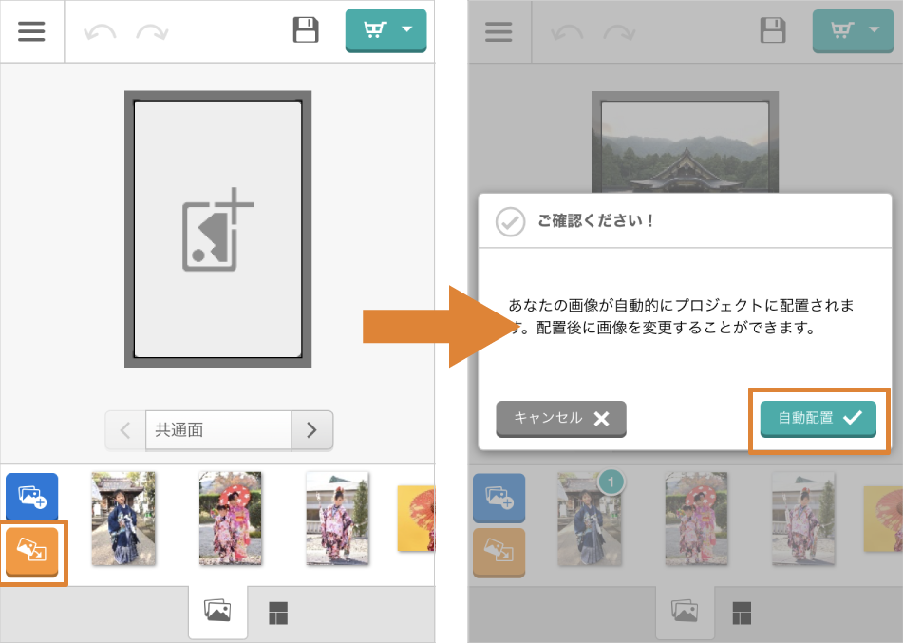
Task: Click キャンセル button in dialog
Action: [561, 419]
